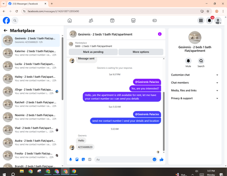Expand Media, files and links section
The image size is (227, 176).
point(195,91)
